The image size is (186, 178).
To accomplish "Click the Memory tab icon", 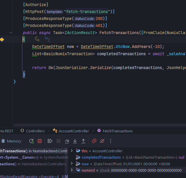I will point(3,141).
